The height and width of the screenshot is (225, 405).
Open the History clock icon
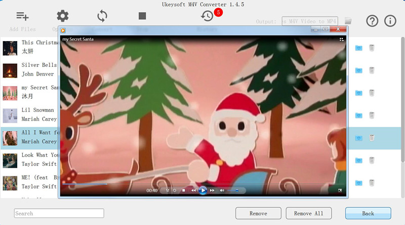[207, 16]
